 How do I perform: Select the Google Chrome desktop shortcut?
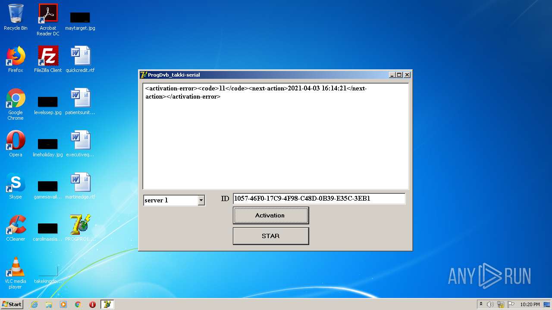click(16, 104)
